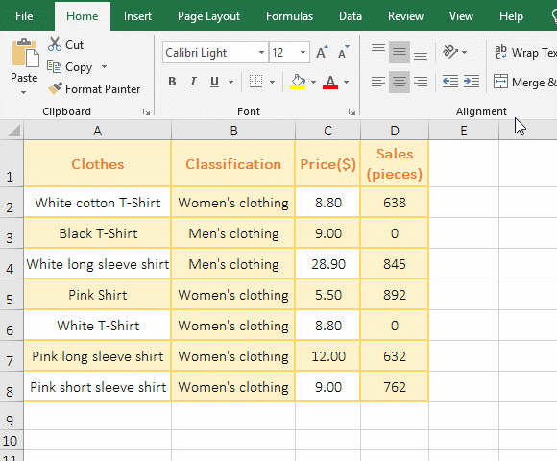557x461 pixels.
Task: Click the Cut scissors icon
Action: (55, 44)
